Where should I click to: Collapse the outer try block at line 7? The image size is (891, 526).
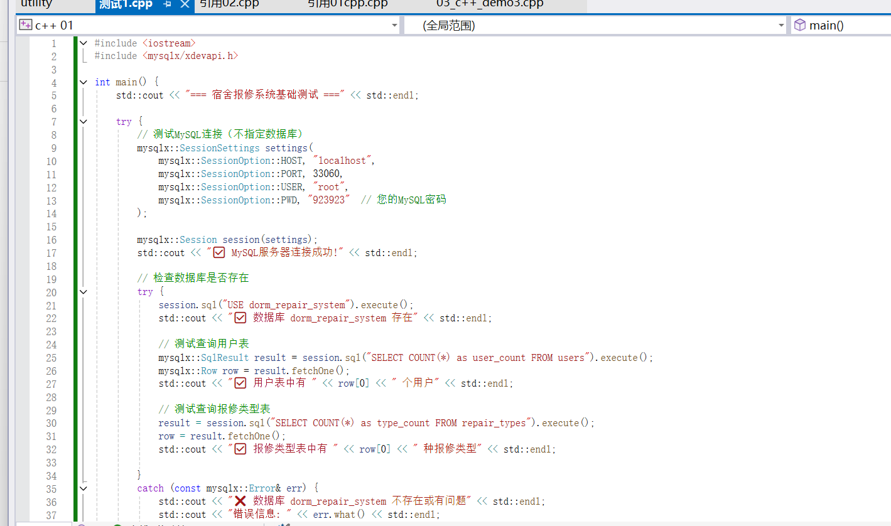click(84, 122)
